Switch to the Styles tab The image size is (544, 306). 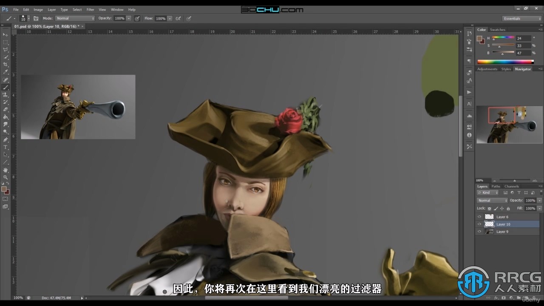click(x=506, y=69)
